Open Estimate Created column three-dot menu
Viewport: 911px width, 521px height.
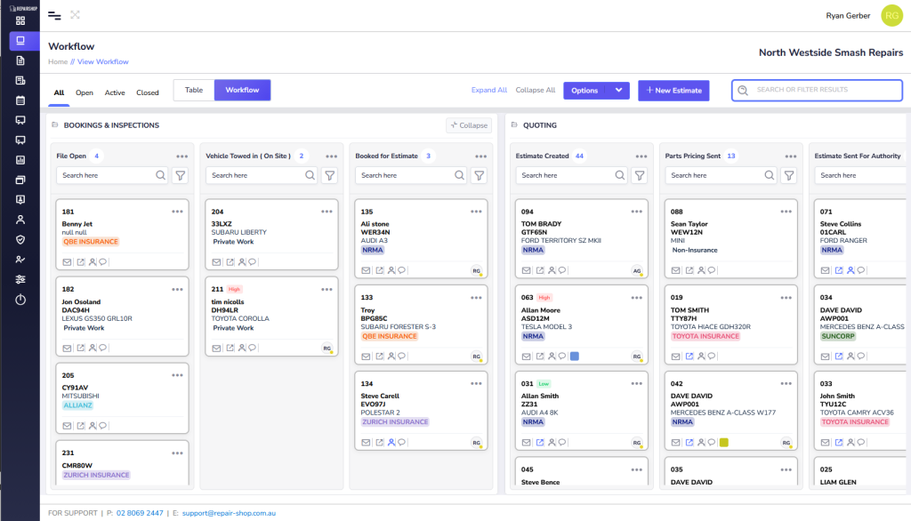(641, 156)
